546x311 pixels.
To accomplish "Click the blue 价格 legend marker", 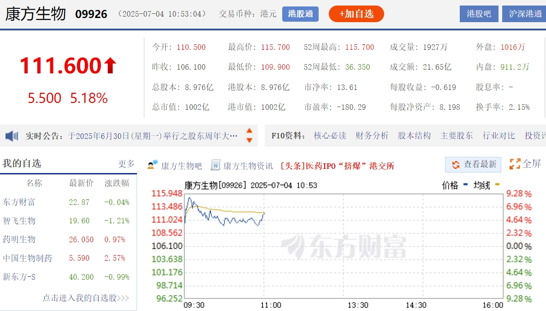I will [x=466, y=185].
